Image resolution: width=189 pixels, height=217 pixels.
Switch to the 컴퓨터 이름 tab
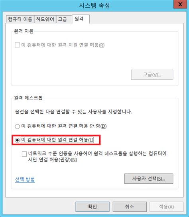(20, 19)
